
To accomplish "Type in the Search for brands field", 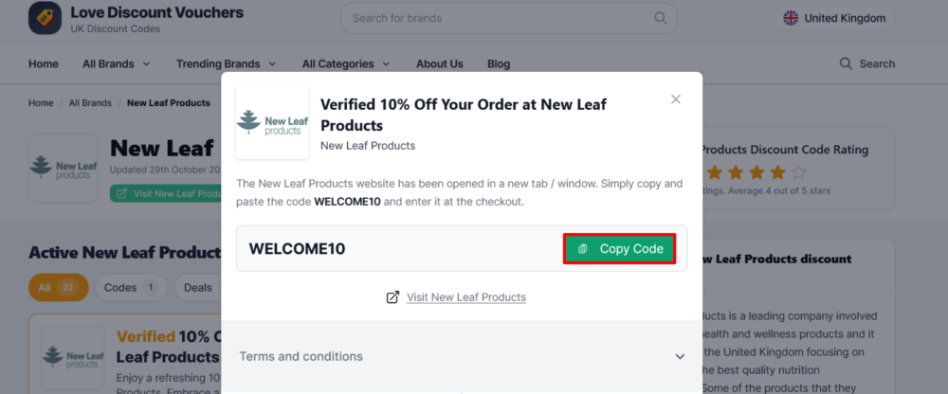I will coord(498,18).
